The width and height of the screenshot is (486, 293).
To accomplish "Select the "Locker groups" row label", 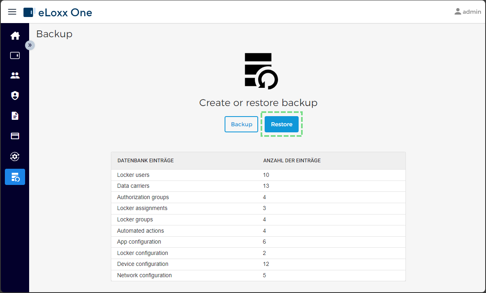I will 135,219.
